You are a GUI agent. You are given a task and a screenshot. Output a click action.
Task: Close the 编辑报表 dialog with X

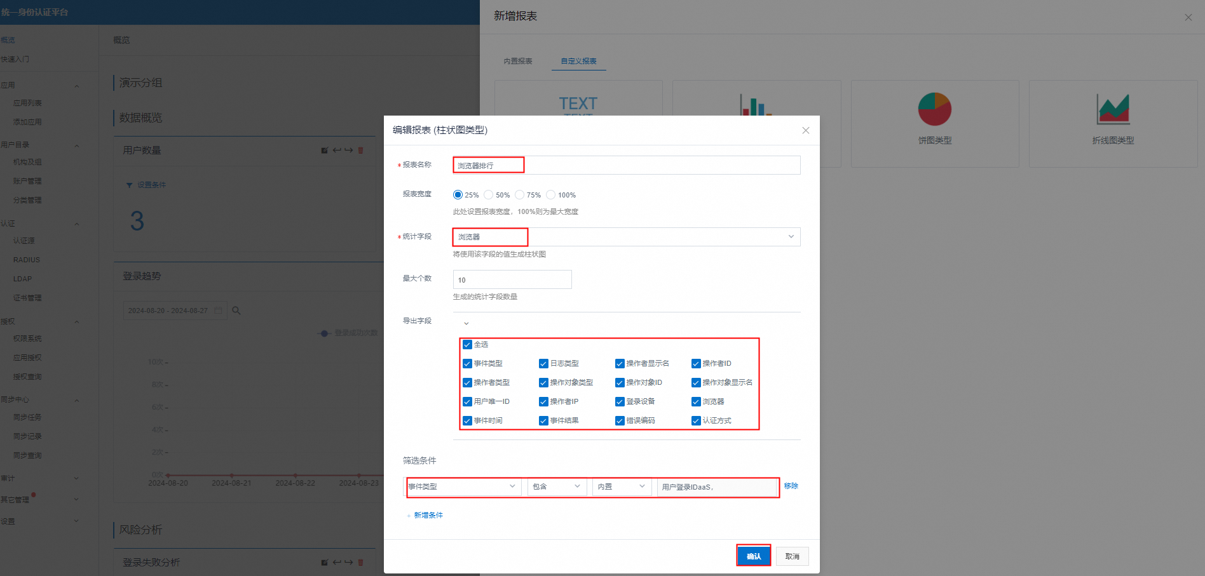(x=805, y=130)
